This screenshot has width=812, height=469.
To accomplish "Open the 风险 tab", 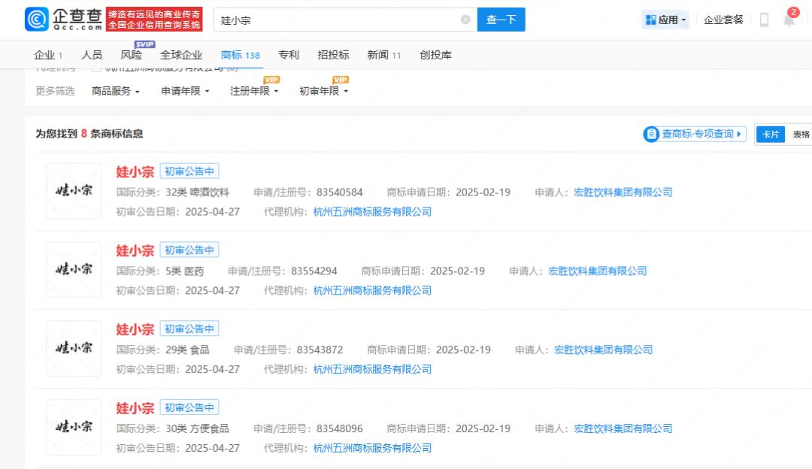I will coord(131,55).
